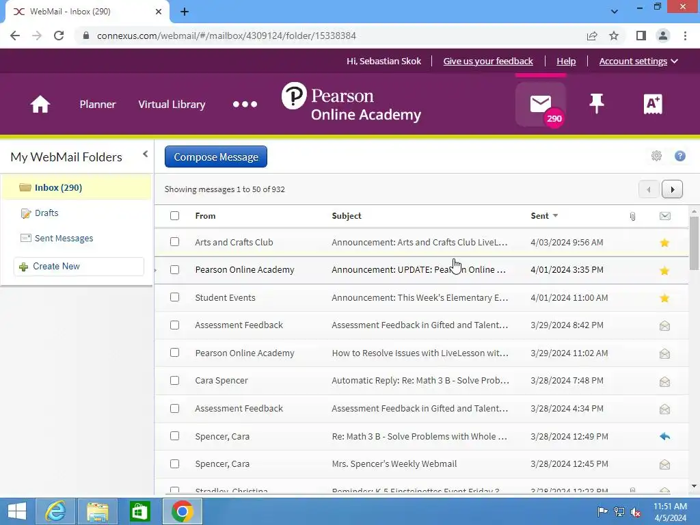The width and height of the screenshot is (700, 525).
Task: Click the Pearson logo
Action: (351, 103)
